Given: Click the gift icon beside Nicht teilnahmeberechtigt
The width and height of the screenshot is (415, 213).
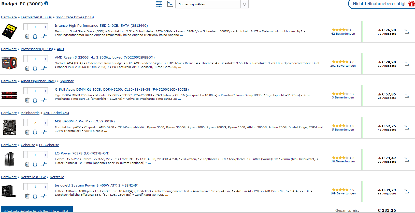Looking at the screenshot, I should (x=411, y=4).
